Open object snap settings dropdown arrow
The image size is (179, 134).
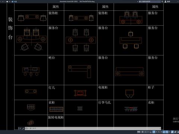point(169,132)
